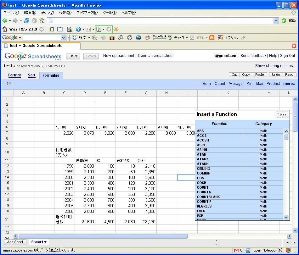Click the Google Earth globe icon
The height and width of the screenshot is (255, 299).
(138, 38)
